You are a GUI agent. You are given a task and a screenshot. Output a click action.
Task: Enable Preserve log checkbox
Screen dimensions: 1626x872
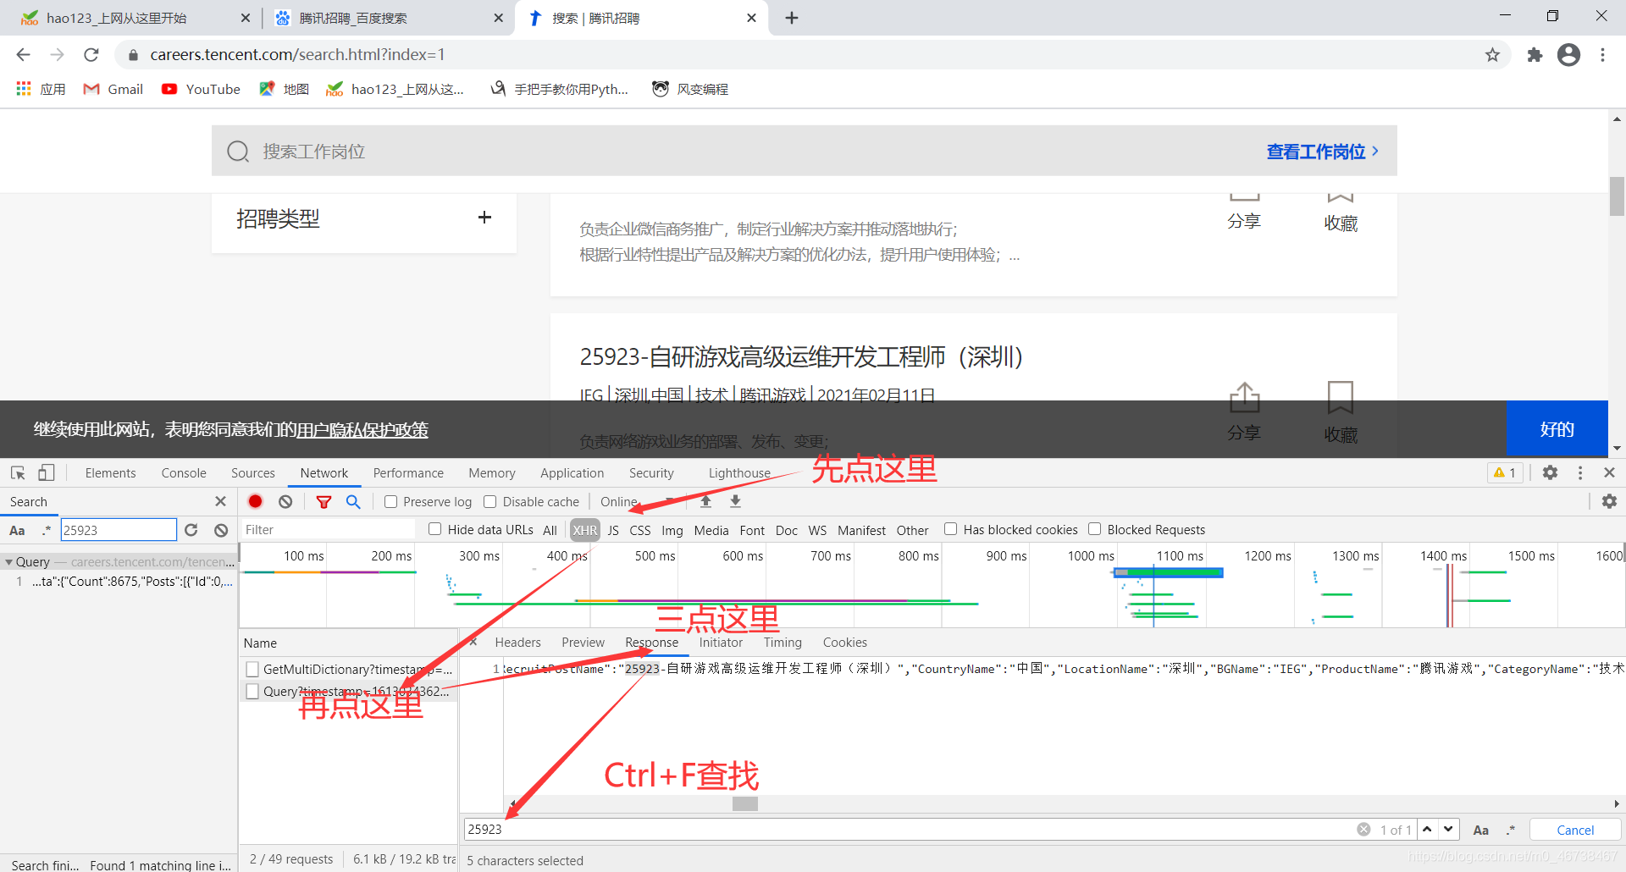click(x=391, y=502)
